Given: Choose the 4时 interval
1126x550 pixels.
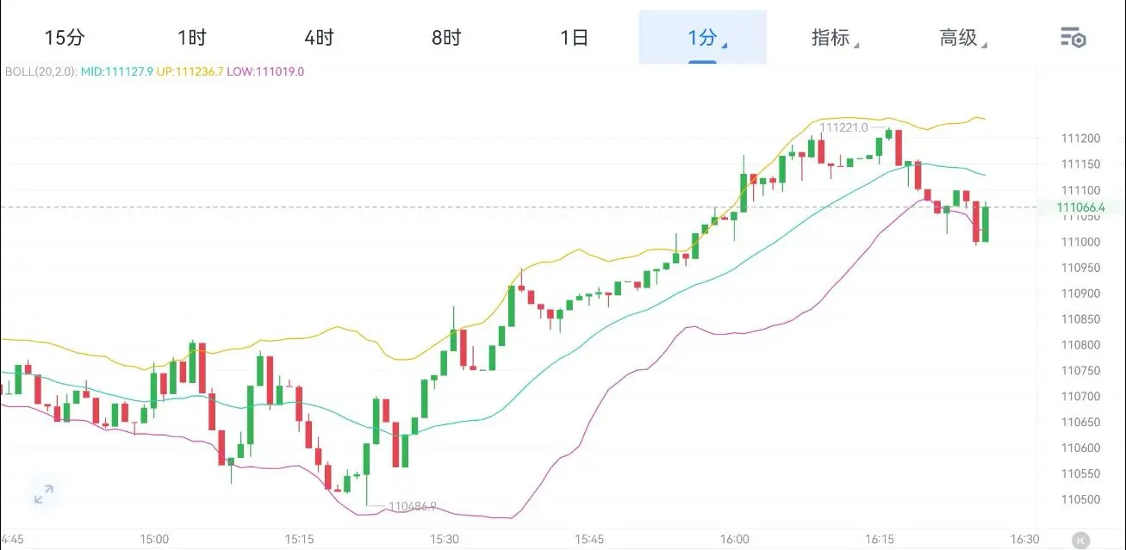Looking at the screenshot, I should [319, 38].
